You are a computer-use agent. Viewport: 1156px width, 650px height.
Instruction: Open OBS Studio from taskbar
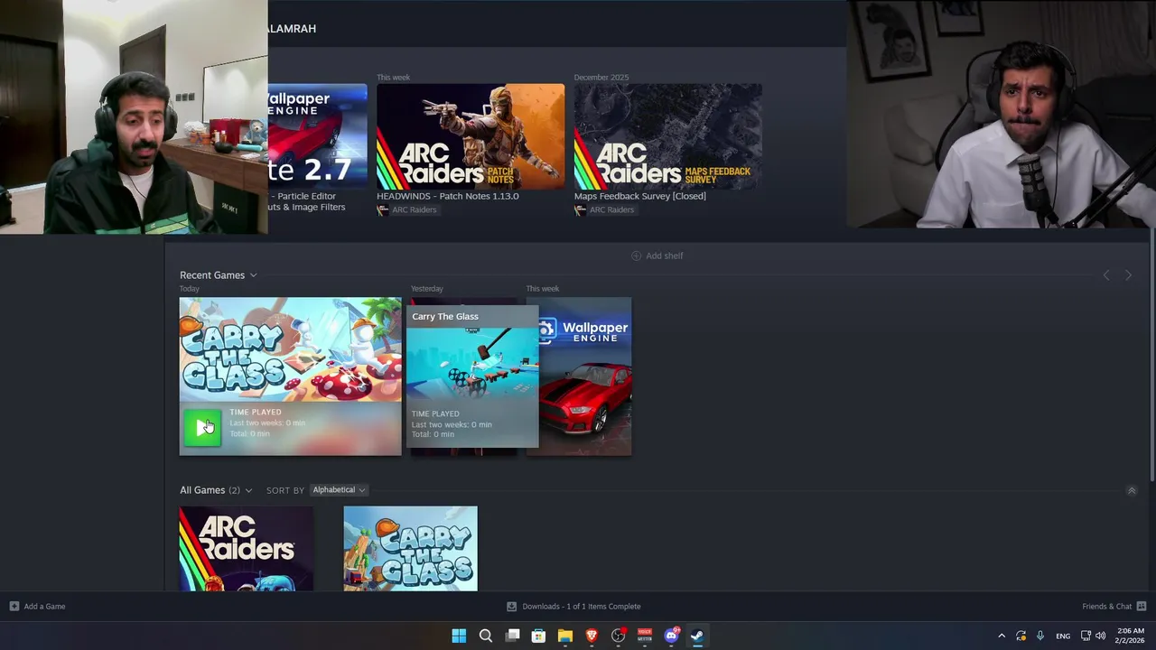(619, 636)
